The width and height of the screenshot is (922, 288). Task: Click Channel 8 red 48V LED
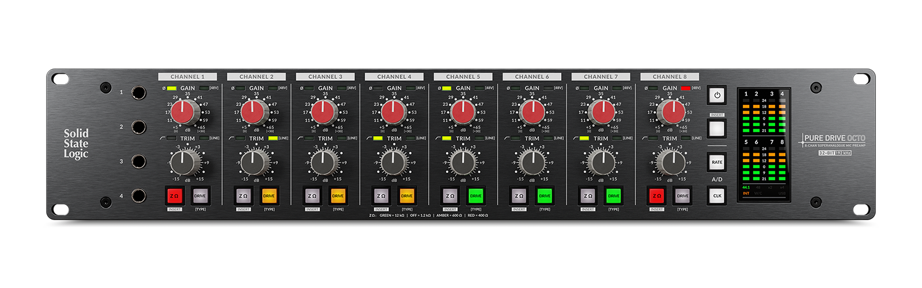[x=685, y=88]
